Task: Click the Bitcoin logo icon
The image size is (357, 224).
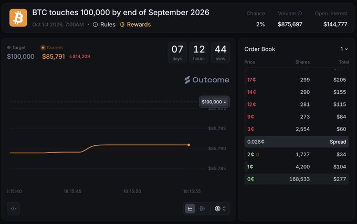Action: point(18,18)
